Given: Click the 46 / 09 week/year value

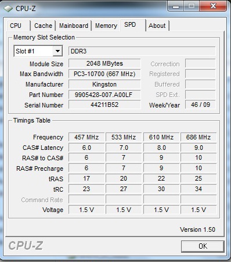Looking at the screenshot, I should (200, 105).
